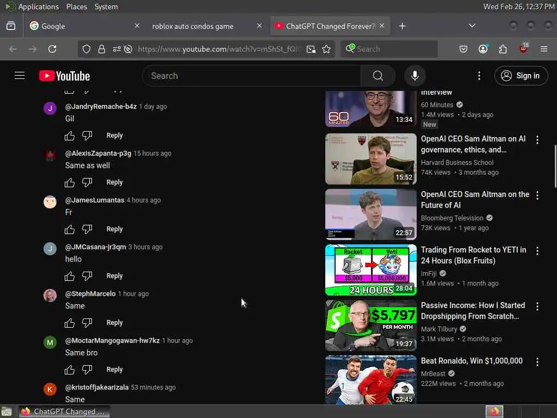Open options for Sam Altman Future of AI video

click(x=537, y=195)
